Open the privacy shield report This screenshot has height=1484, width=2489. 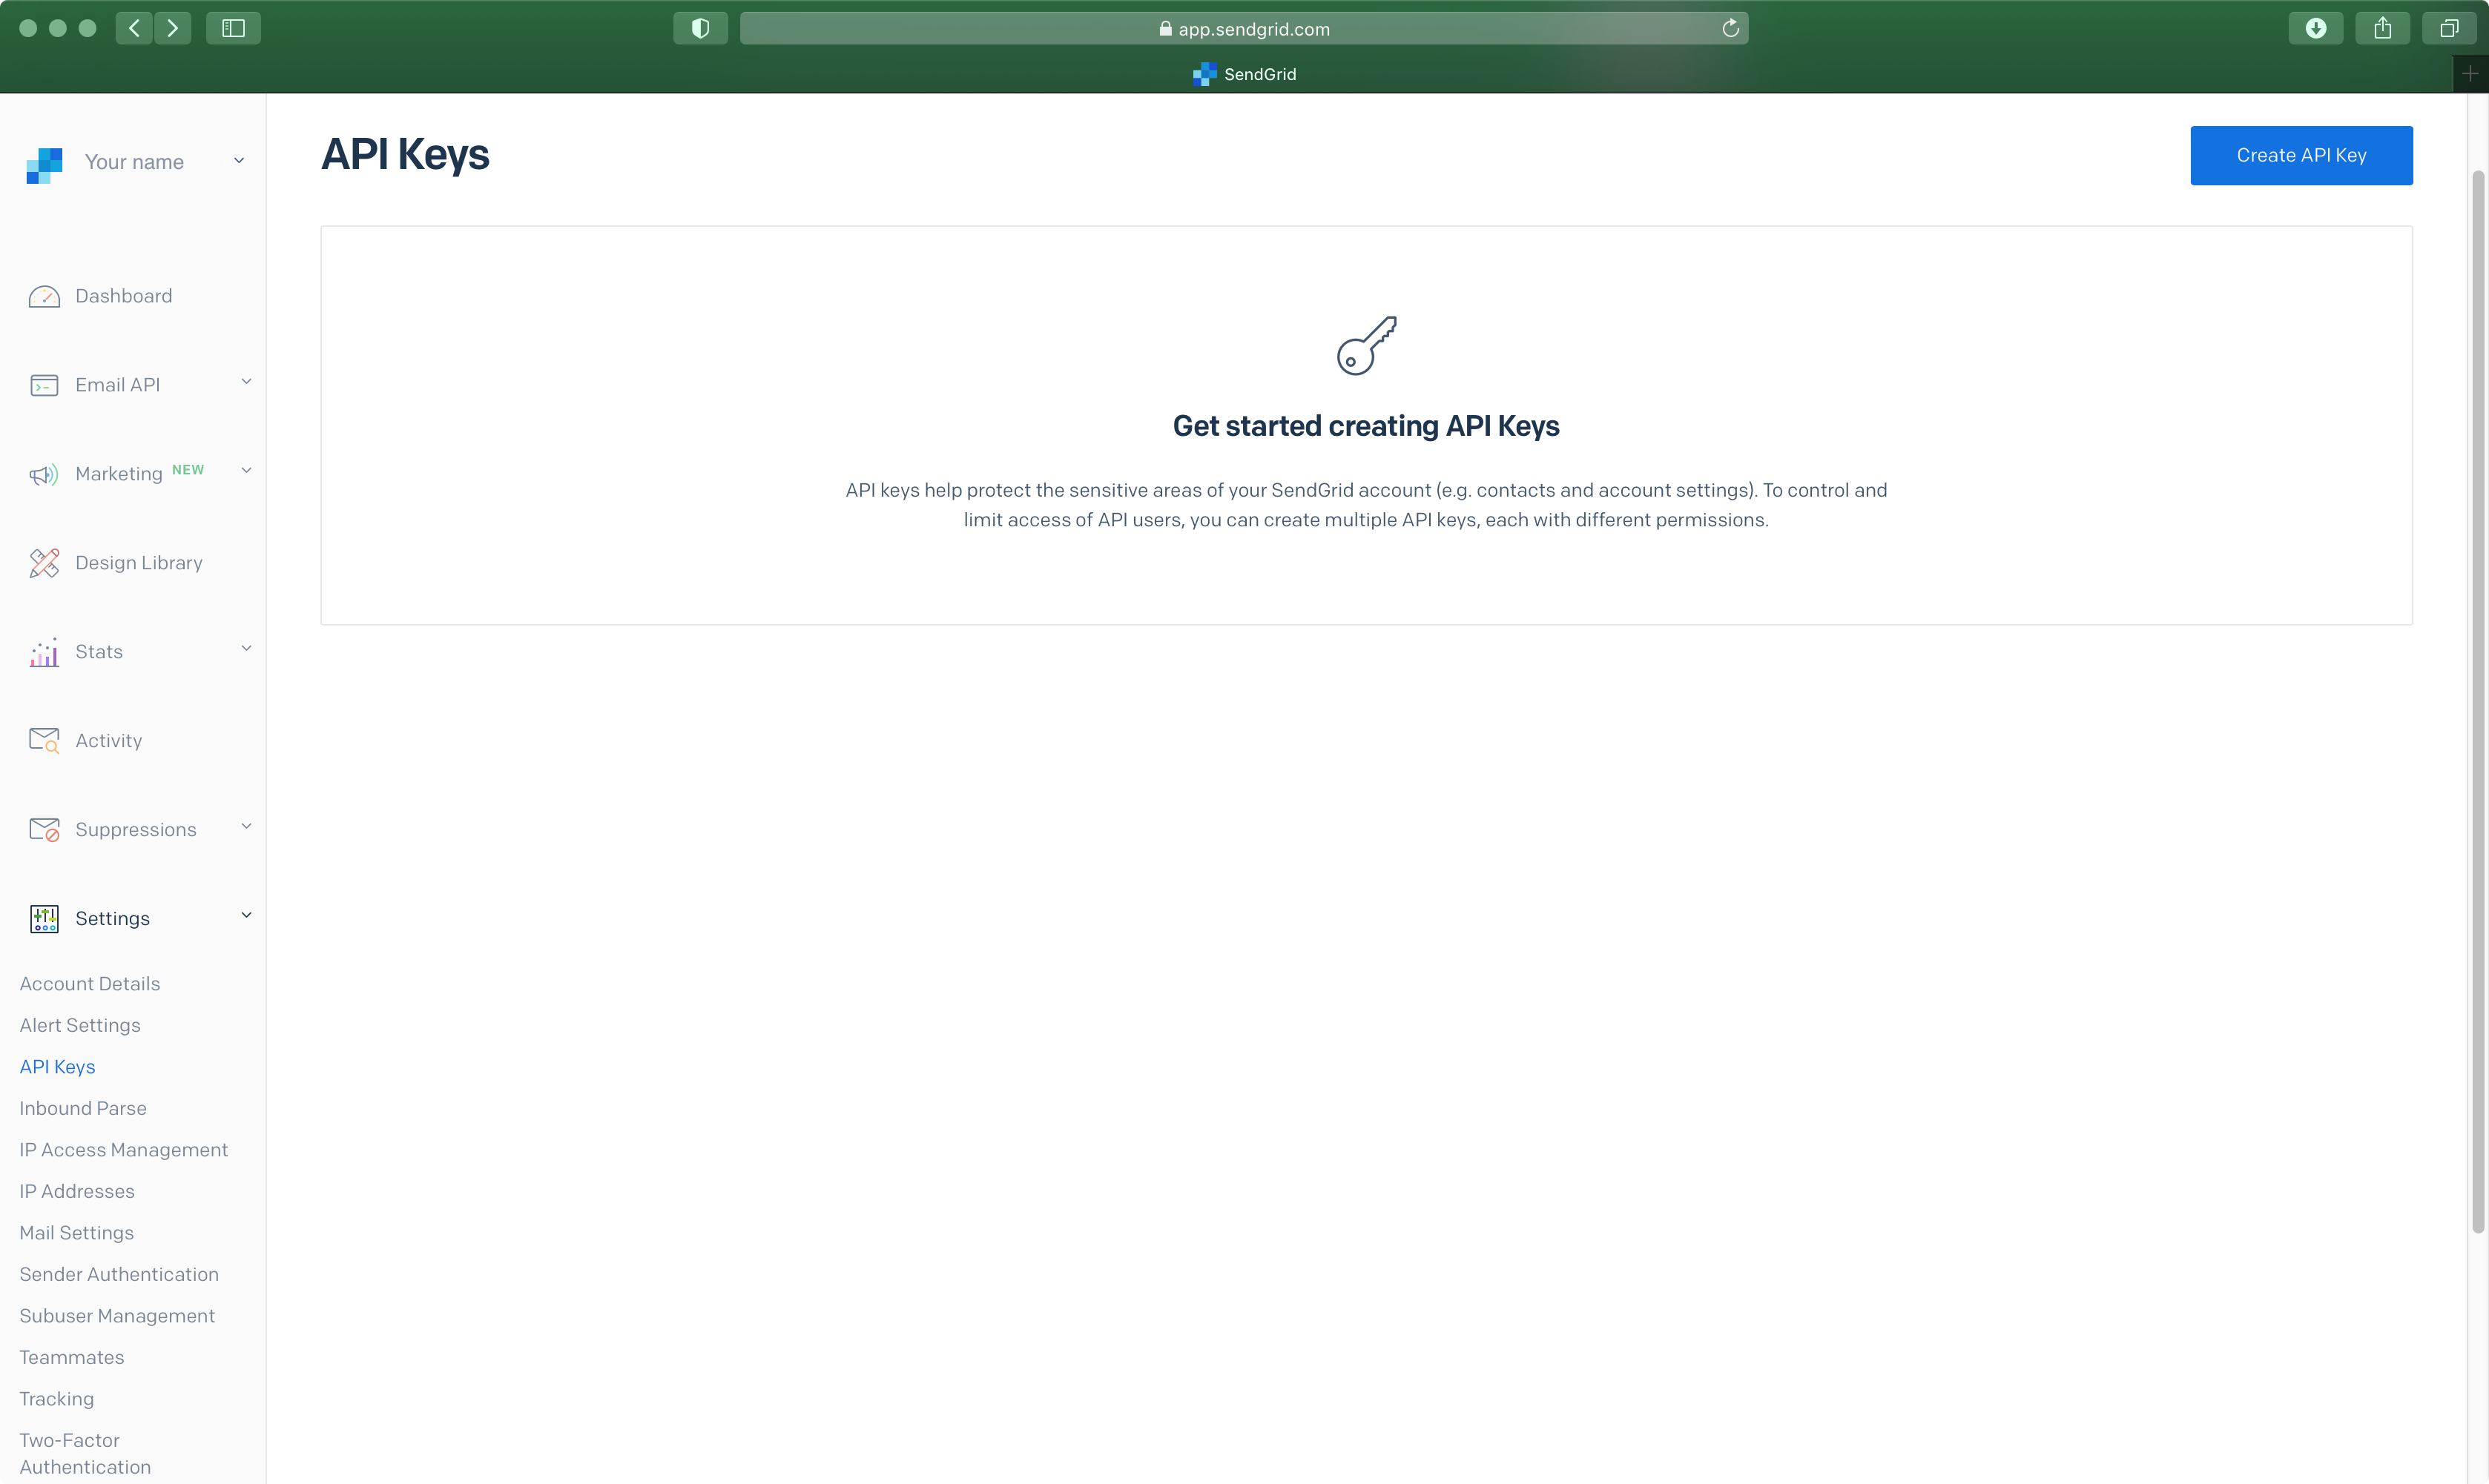[700, 28]
